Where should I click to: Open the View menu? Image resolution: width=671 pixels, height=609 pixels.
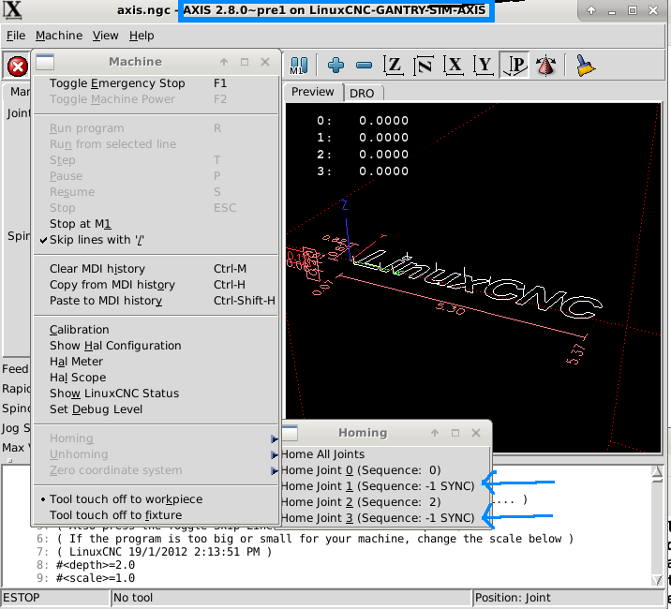click(105, 36)
